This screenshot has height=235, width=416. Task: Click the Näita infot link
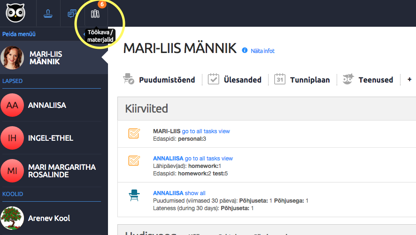click(x=262, y=51)
